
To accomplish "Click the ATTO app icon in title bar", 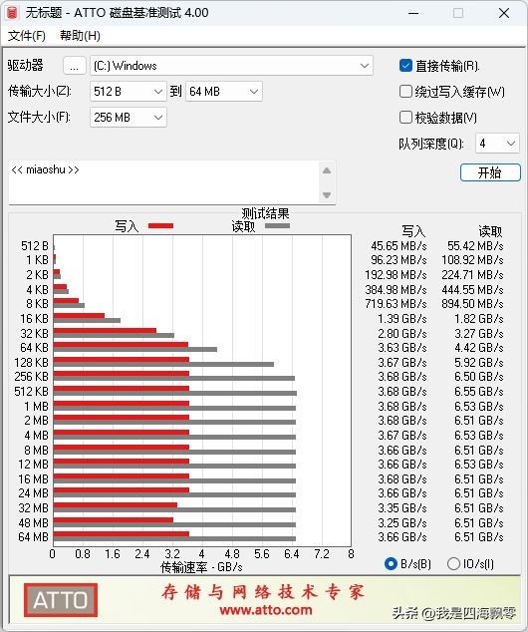I will click(x=12, y=13).
